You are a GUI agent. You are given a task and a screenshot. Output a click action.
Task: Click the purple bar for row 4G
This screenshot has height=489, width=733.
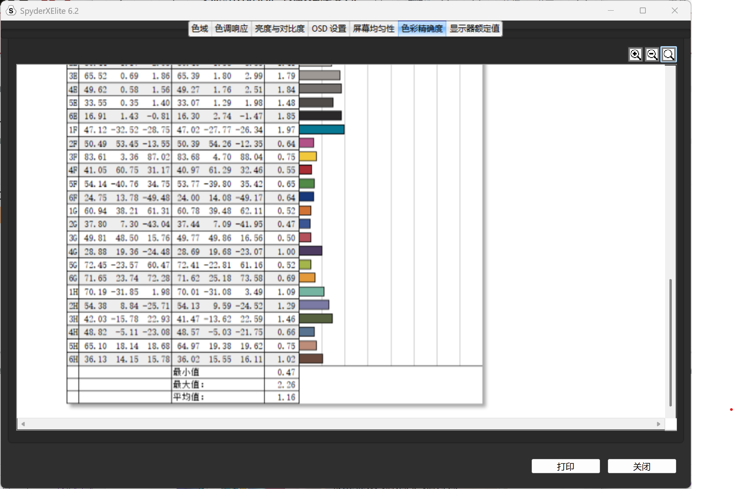(311, 251)
